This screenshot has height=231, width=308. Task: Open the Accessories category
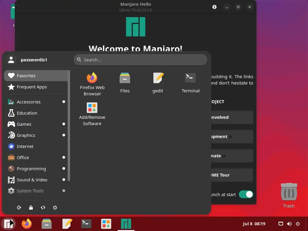click(36, 102)
